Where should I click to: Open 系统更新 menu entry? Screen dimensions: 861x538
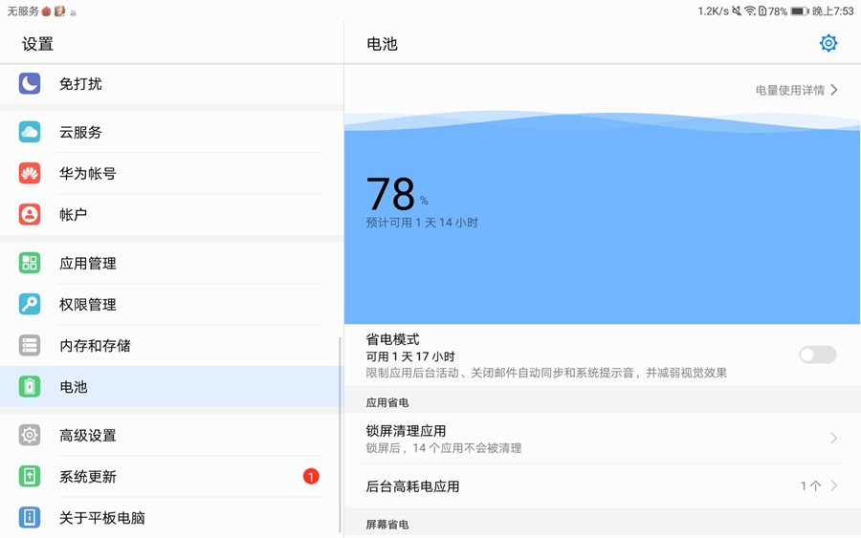coord(88,477)
